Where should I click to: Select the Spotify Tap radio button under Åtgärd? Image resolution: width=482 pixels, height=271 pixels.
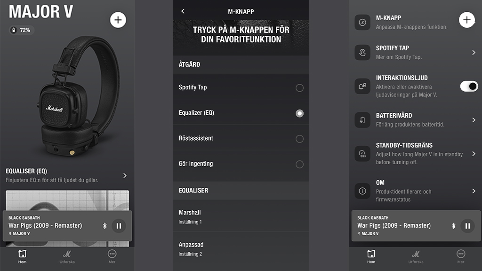tap(299, 88)
